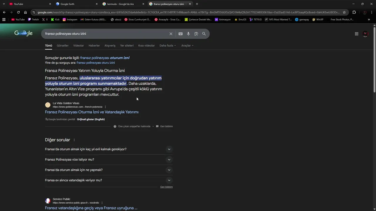Viewport: 376px width, 211px height.
Task: Open the Çerkesce Destek bookmark
Action: click(198, 20)
